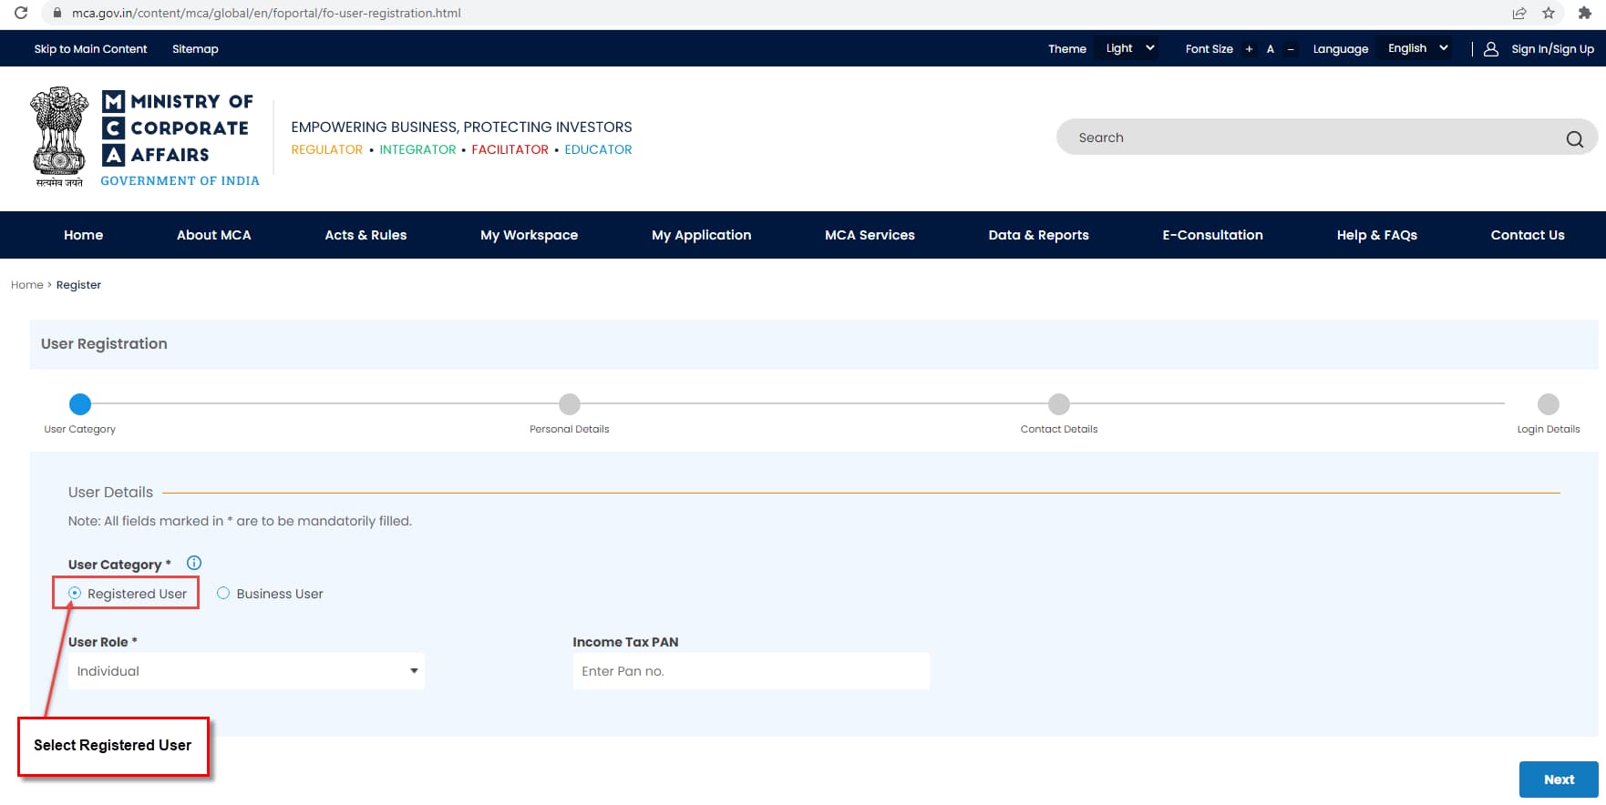Screen dimensions: 1606x805
Task: Expand the User Role dropdown
Action: pos(246,671)
